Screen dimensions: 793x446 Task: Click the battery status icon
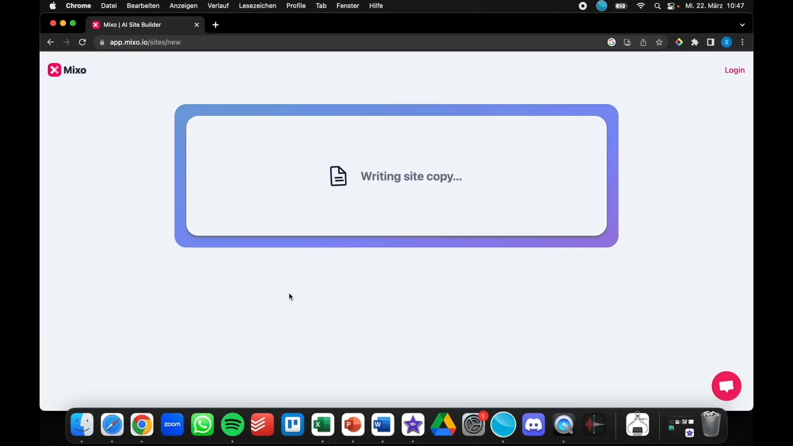pyautogui.click(x=621, y=6)
